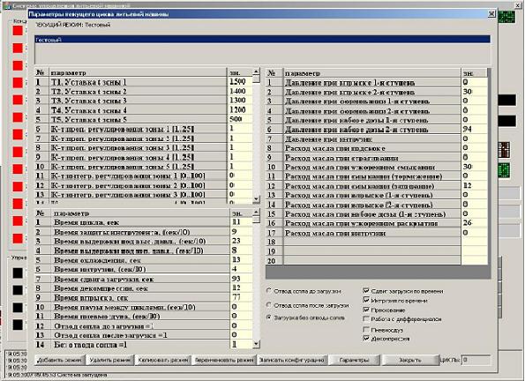
Task: Check the 'Пневмосдув' checkbox
Action: [x=366, y=330]
